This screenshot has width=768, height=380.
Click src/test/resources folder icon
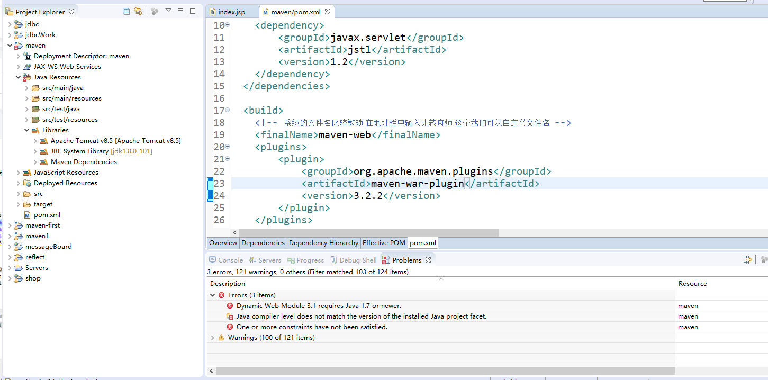pos(36,119)
